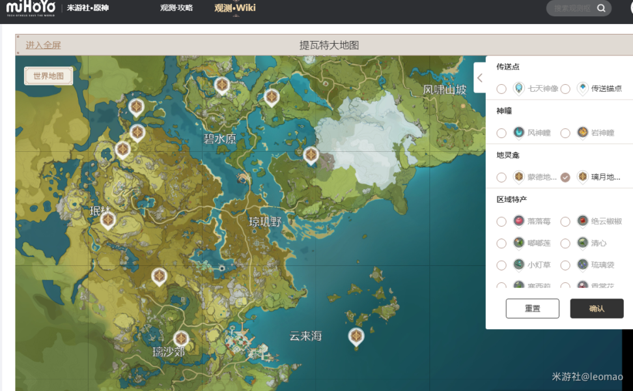This screenshot has height=391, width=633.
Task: Enable the 小灯草 filter radio
Action: 501,265
